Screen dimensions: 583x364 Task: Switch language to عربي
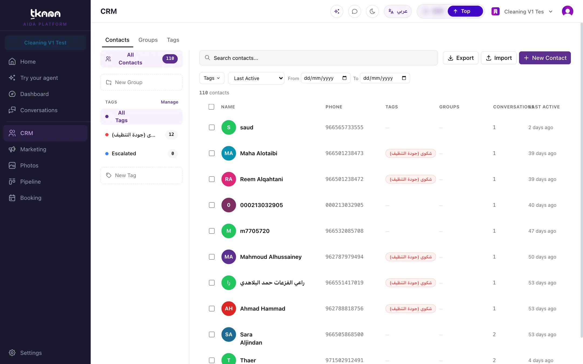[398, 11]
